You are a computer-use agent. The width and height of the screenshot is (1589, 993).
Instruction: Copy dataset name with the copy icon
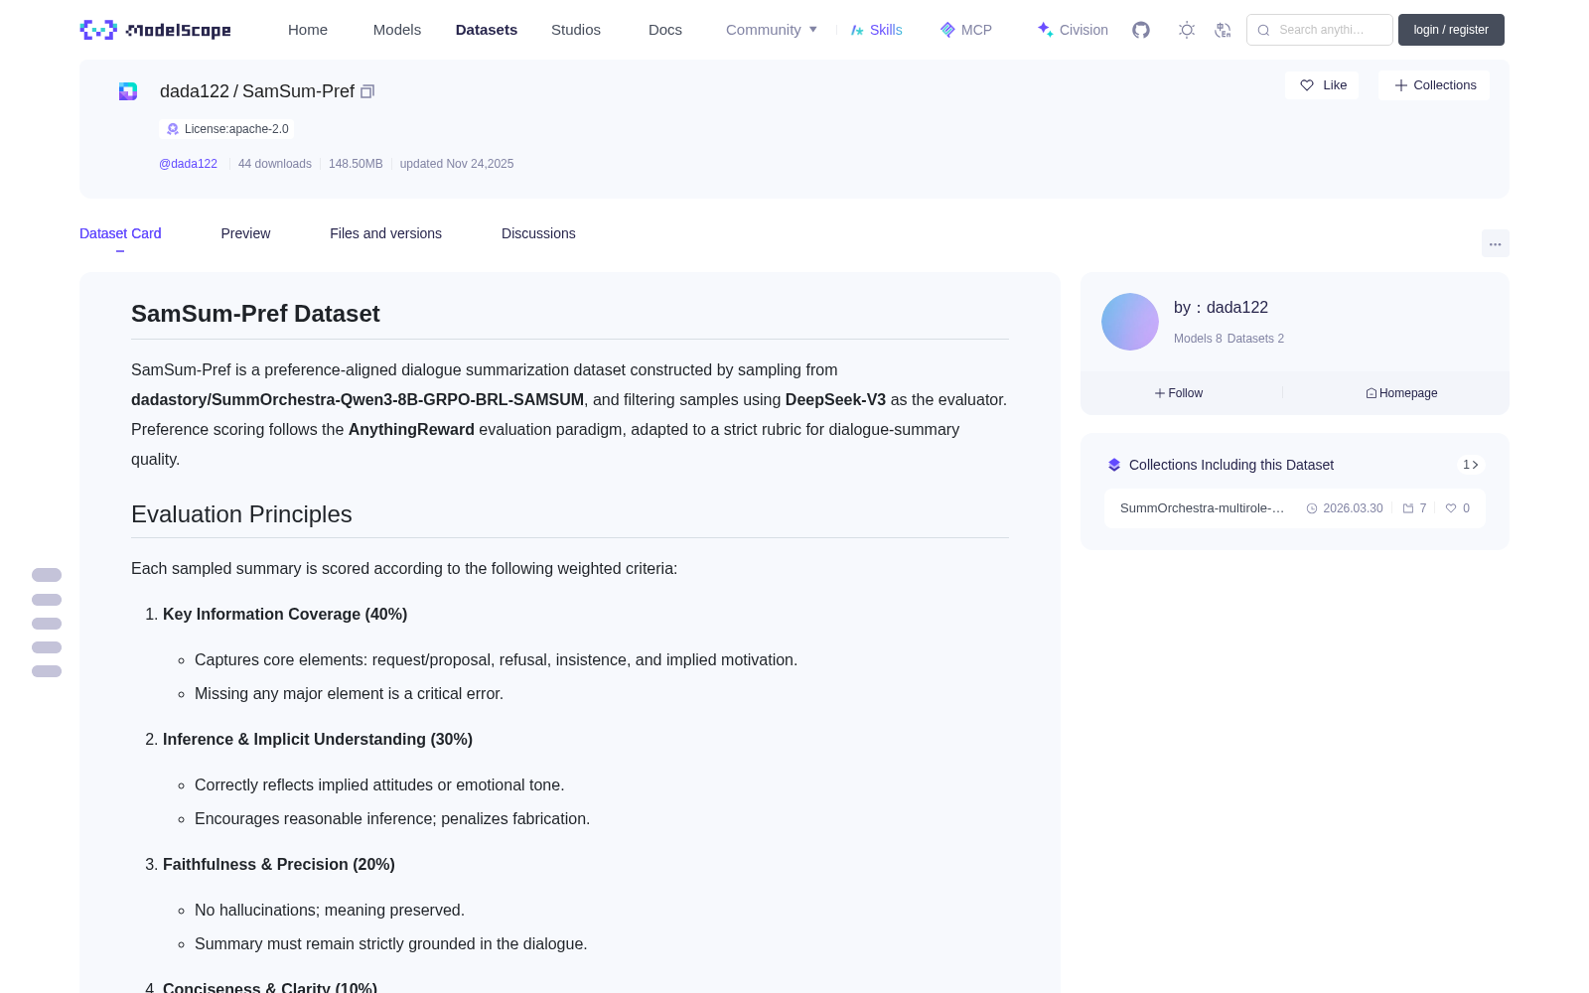pos(367,91)
